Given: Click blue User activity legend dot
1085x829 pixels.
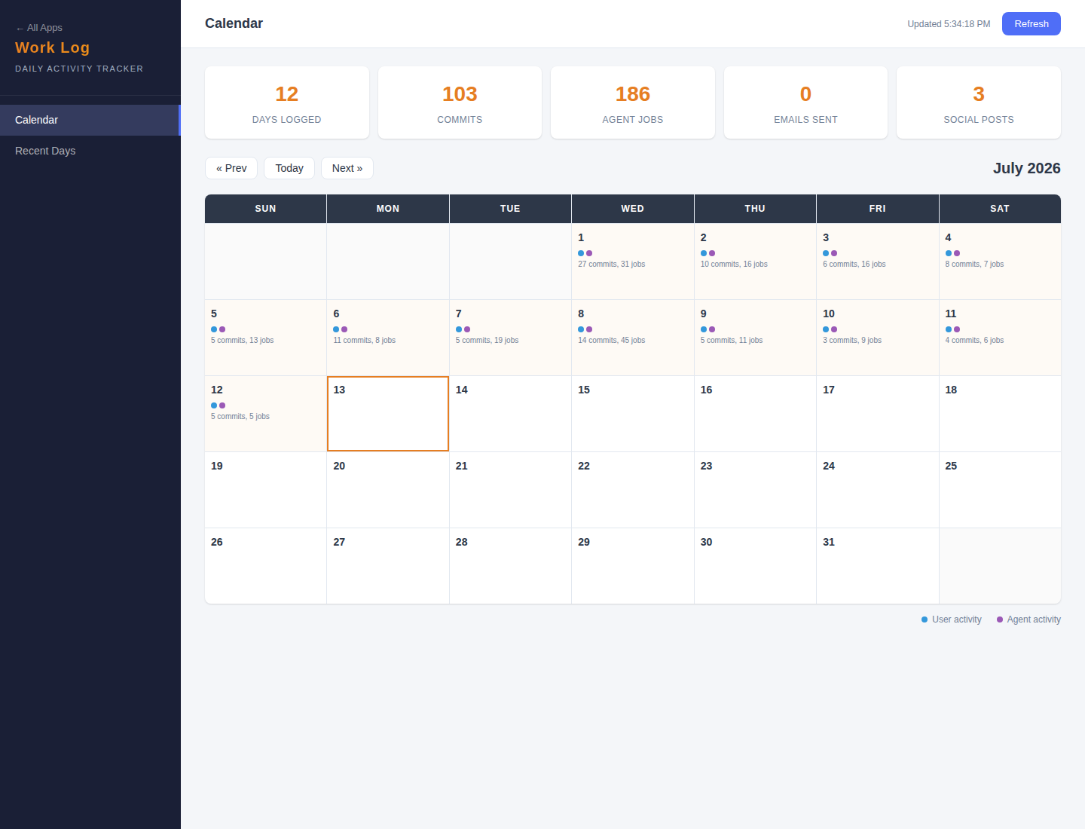Looking at the screenshot, I should (925, 619).
